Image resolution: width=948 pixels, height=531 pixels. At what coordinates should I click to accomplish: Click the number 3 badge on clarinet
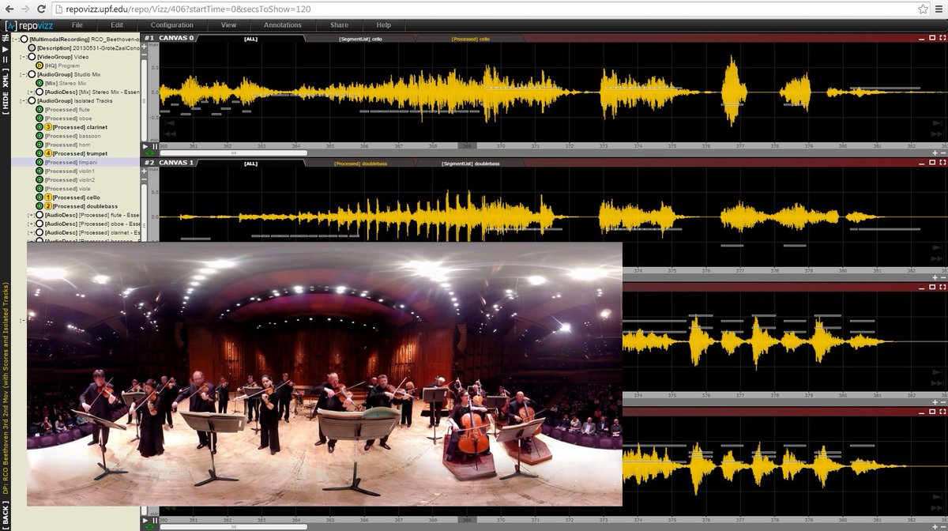(48, 126)
